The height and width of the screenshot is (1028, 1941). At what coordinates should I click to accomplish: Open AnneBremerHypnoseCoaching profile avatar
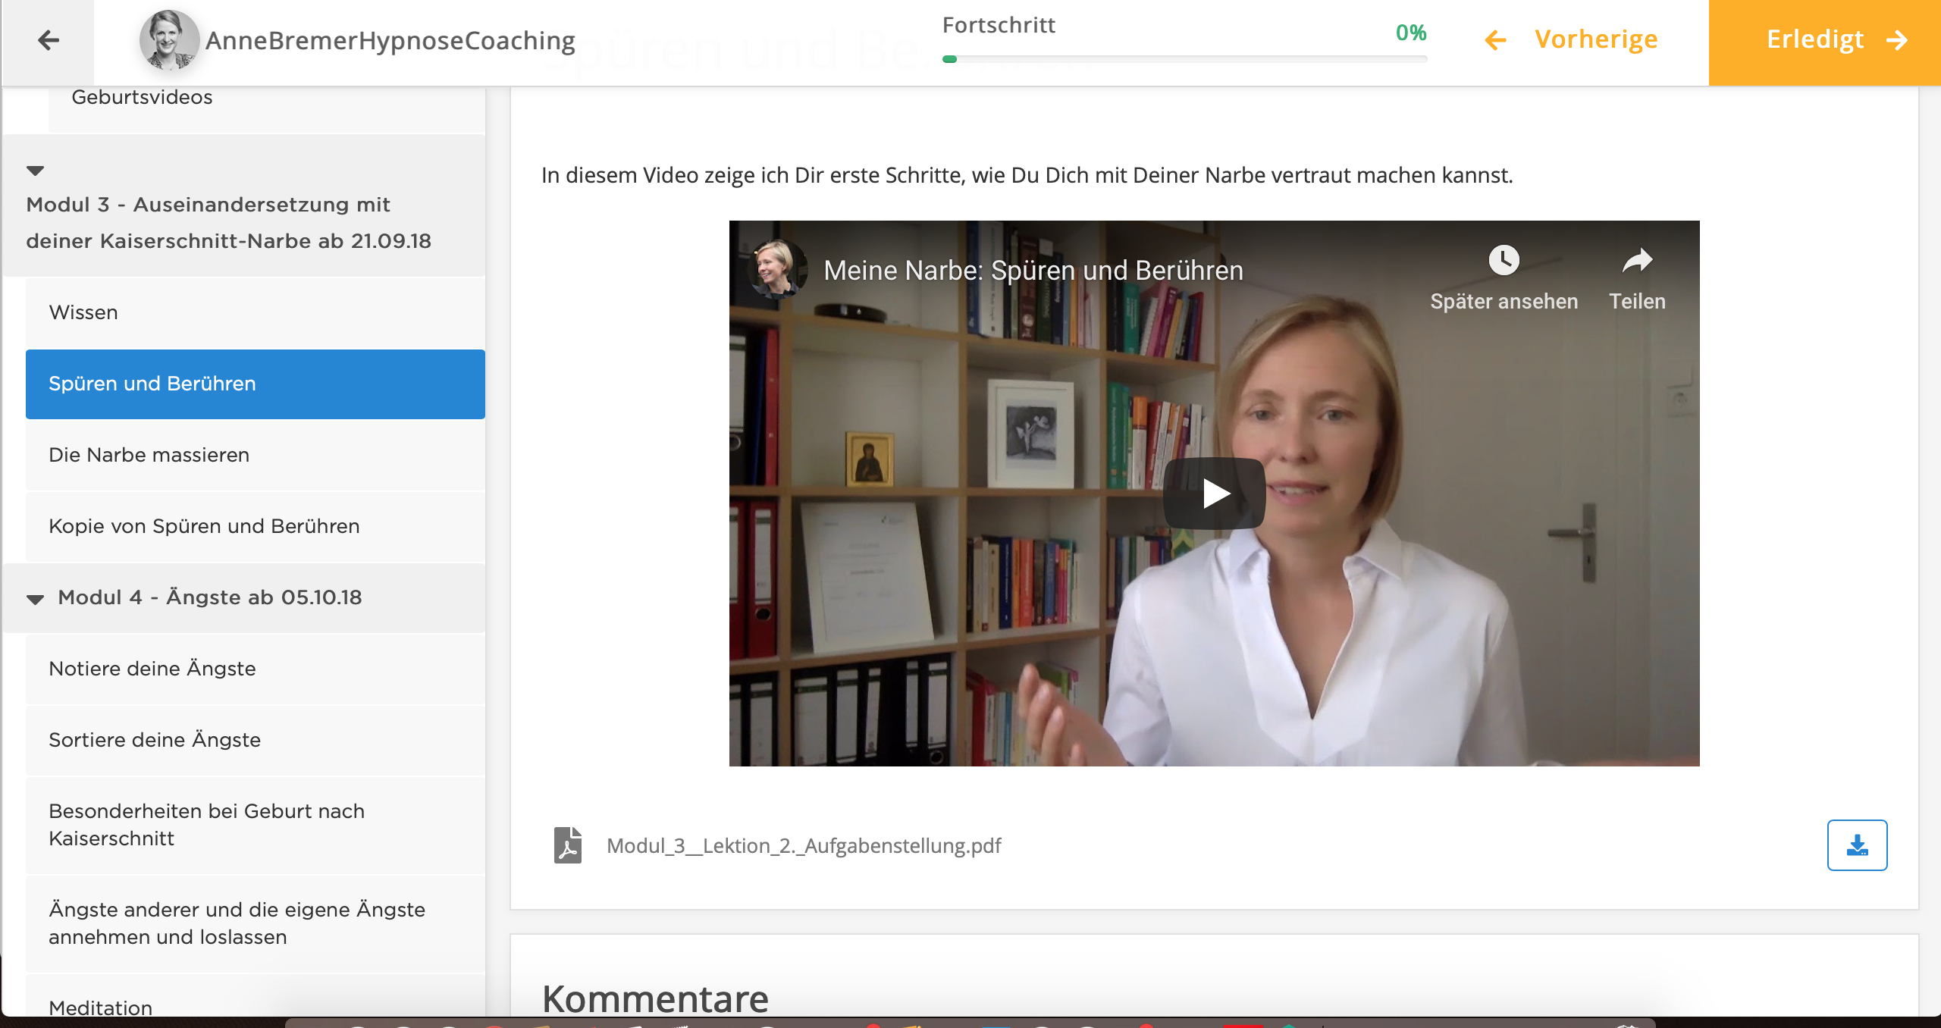pos(168,40)
